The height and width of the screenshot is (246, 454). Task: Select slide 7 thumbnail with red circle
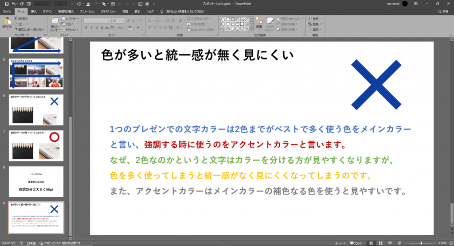point(36,145)
